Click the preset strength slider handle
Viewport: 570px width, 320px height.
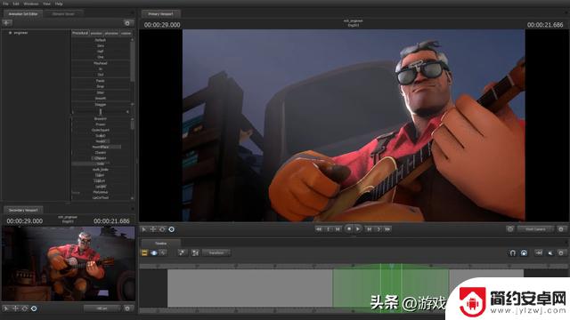click(101, 112)
